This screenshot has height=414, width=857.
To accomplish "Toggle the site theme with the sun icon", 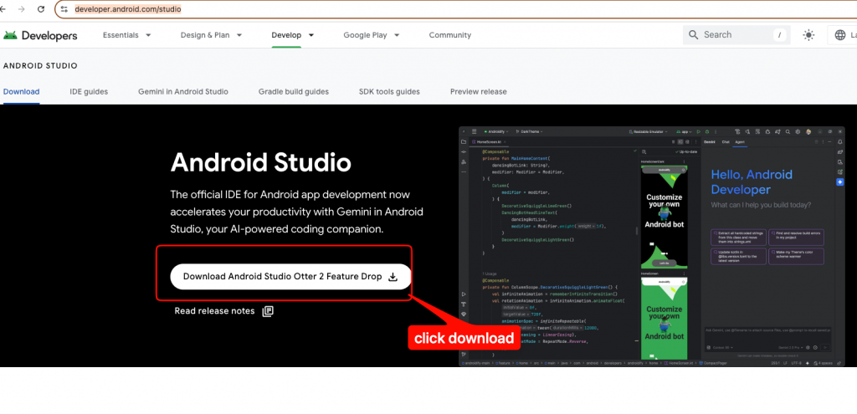I will [808, 35].
